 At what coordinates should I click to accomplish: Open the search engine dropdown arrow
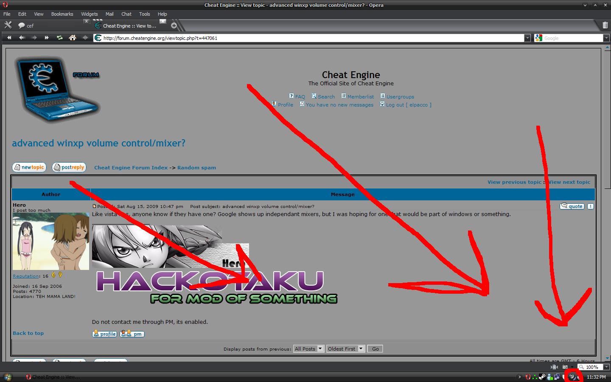click(x=606, y=38)
